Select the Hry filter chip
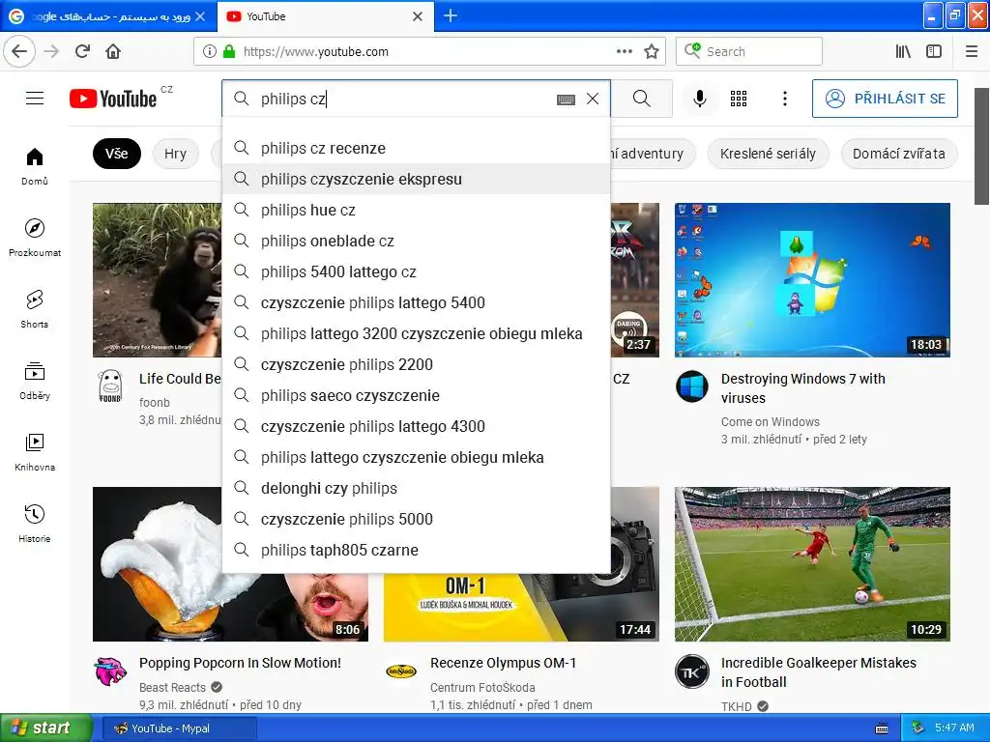The image size is (990, 742). point(176,154)
